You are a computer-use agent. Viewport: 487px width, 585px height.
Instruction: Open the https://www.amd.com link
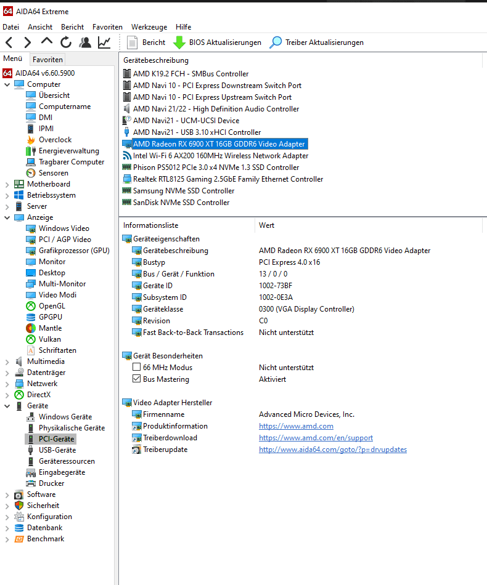[296, 426]
